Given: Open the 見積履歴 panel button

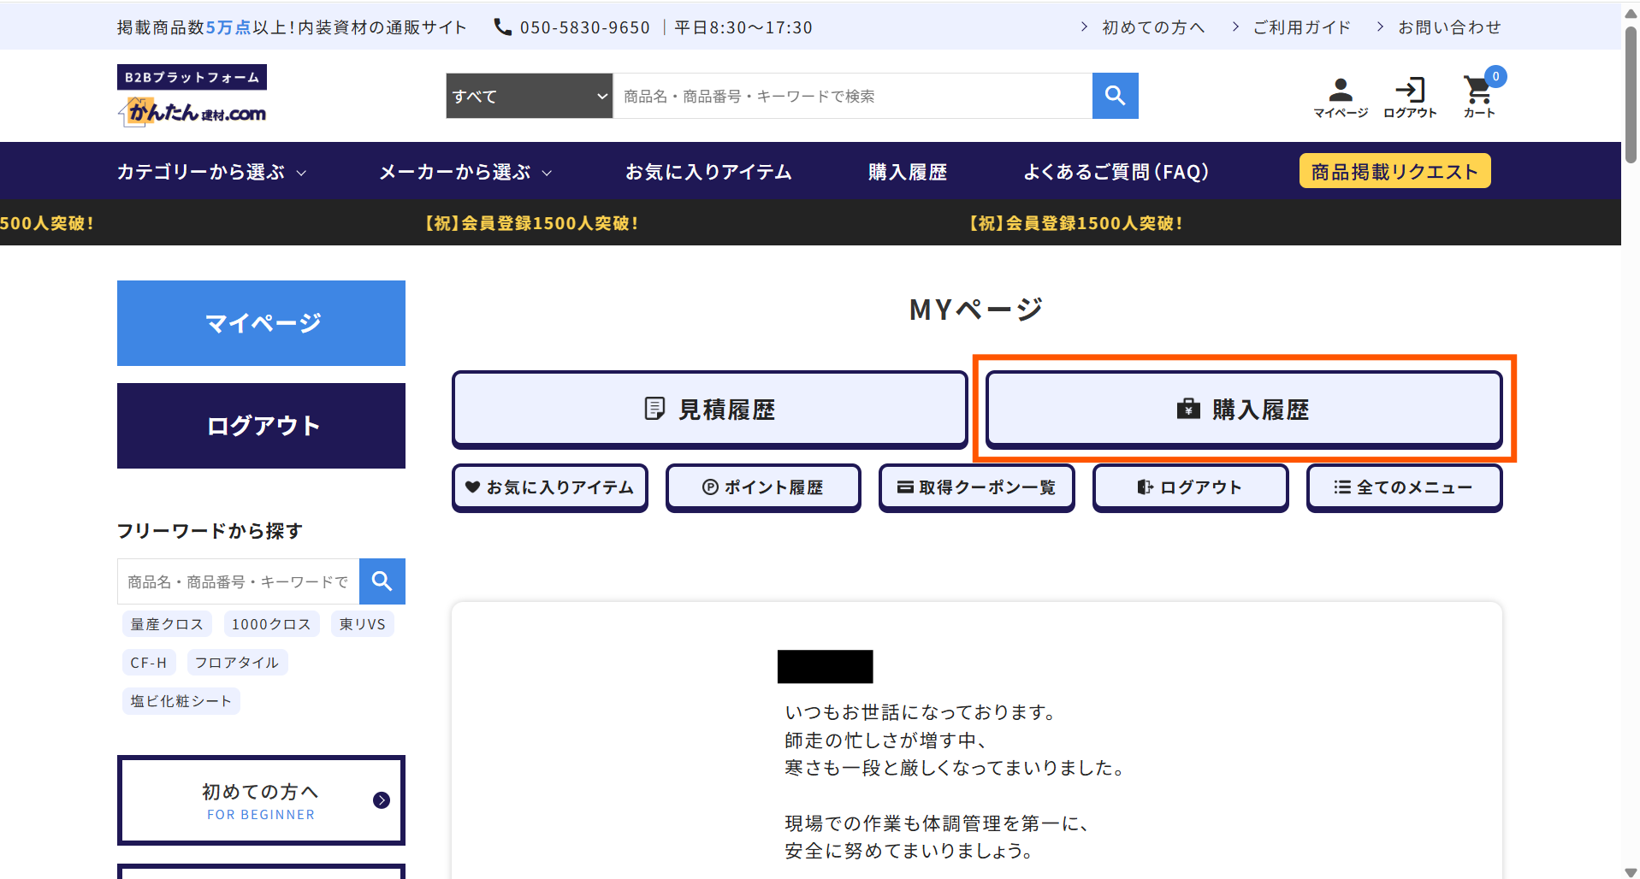Looking at the screenshot, I should coord(709,409).
